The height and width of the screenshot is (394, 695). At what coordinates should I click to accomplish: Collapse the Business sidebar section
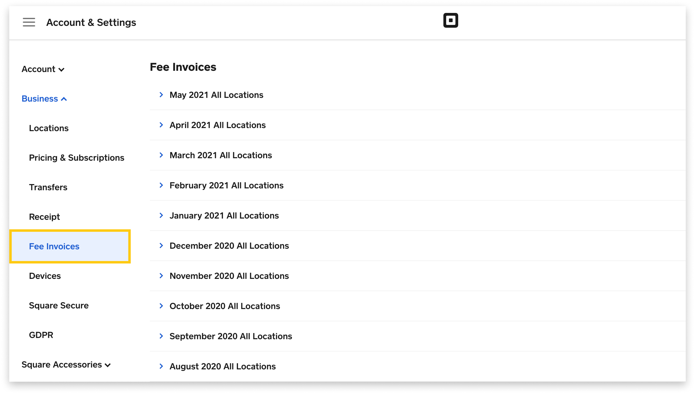44,99
